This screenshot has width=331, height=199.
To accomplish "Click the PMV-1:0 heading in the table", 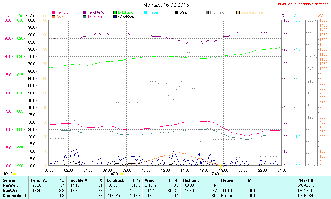I will [x=305, y=180].
